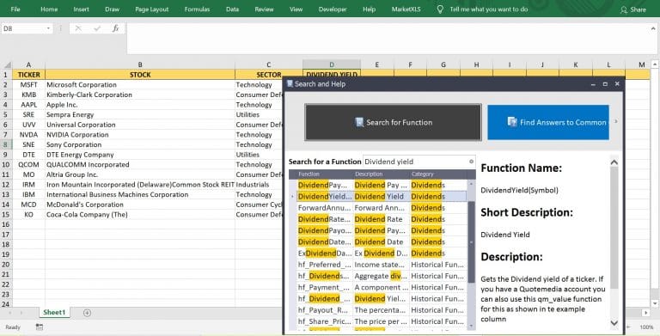Switch to the Page Layout tab
The image size is (660, 336).
point(152,9)
